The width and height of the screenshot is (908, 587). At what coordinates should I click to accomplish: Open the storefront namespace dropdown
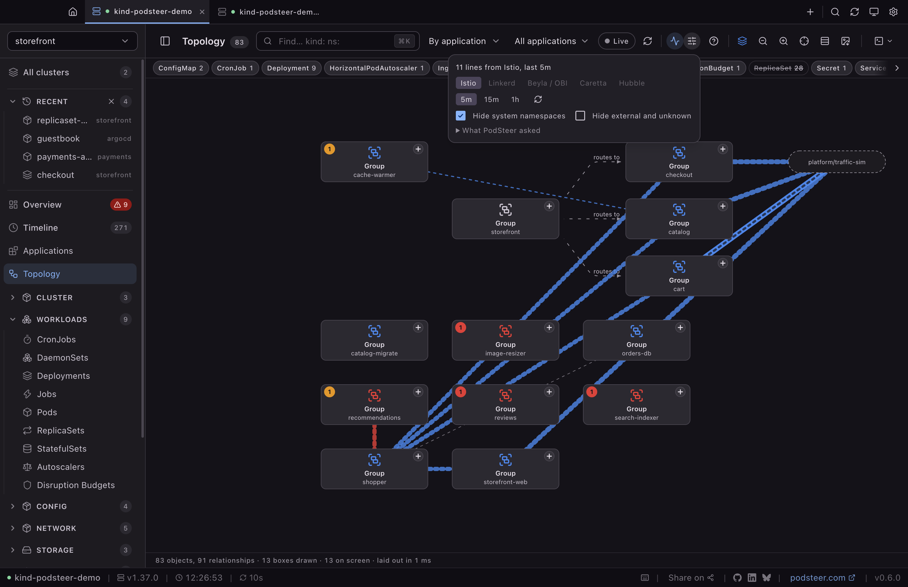tap(73, 41)
